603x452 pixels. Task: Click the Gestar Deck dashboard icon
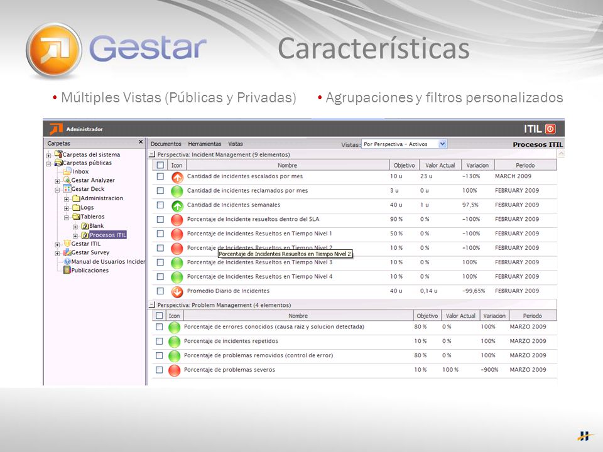67,189
